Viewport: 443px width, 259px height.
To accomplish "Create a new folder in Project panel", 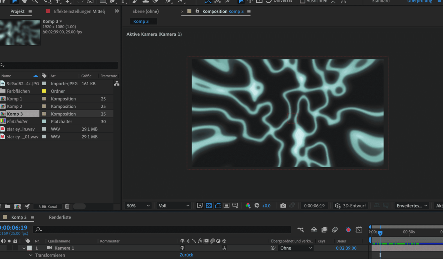I will click(x=8, y=207).
